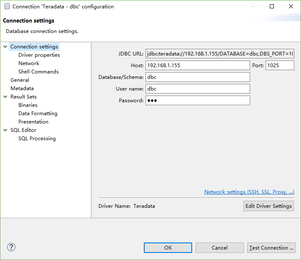Image resolution: width=301 pixels, height=260 pixels.
Task: Collapse the SQL Editor tree node
Action: [x=5, y=130]
